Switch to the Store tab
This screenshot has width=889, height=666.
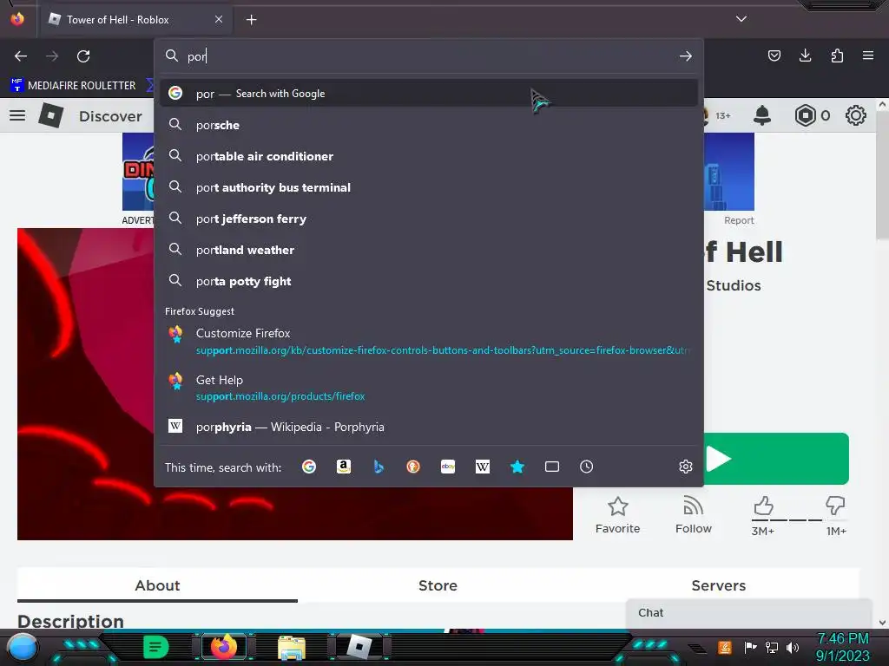pos(438,585)
